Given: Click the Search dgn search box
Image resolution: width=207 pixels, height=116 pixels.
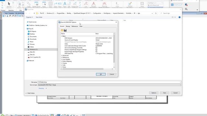Looking at the screenshot, I should point(170,13).
